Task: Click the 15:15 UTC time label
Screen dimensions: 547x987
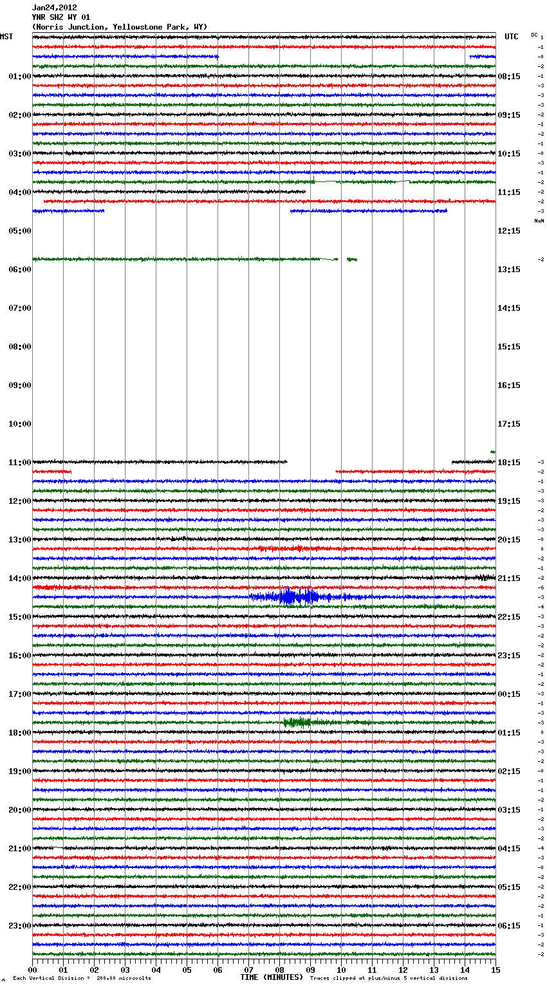Action: coord(509,347)
